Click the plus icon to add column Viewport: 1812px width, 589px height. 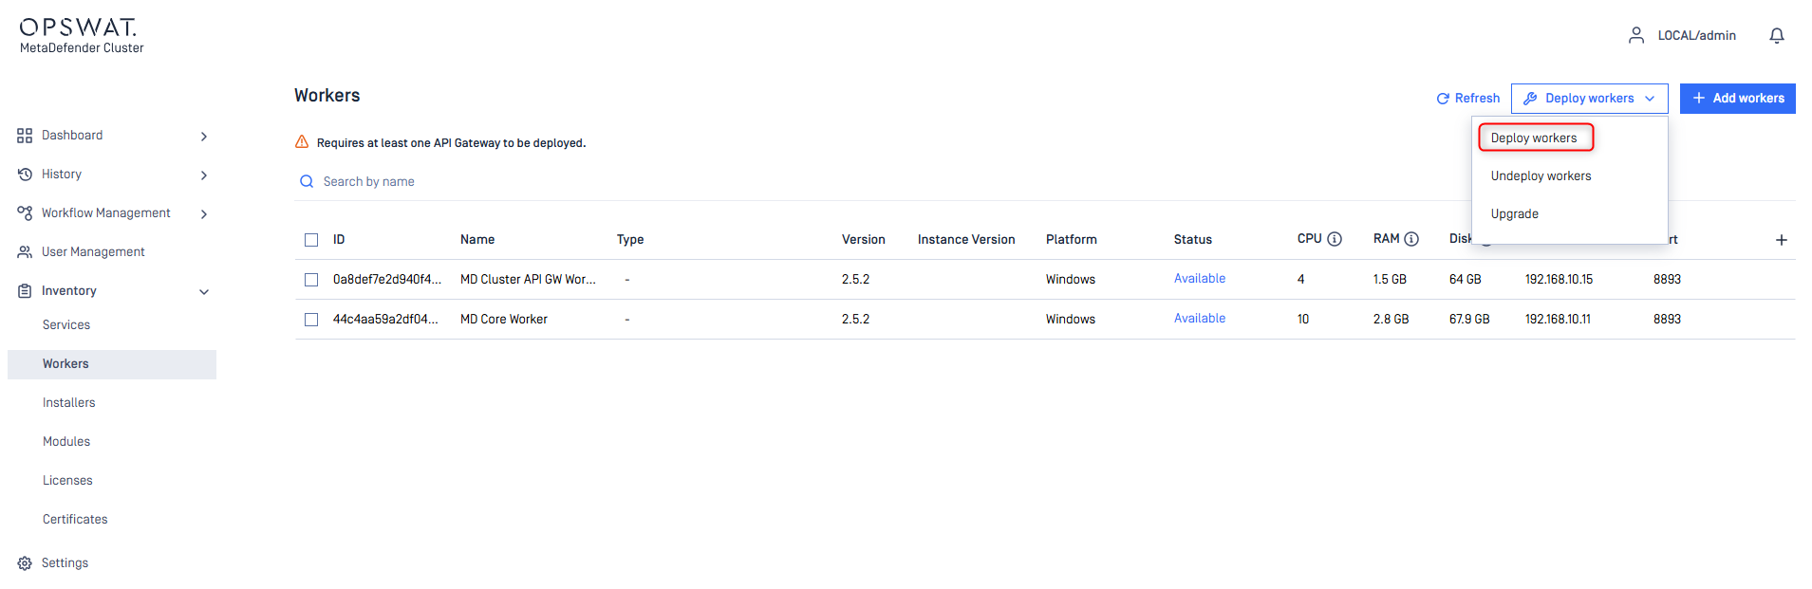point(1781,240)
